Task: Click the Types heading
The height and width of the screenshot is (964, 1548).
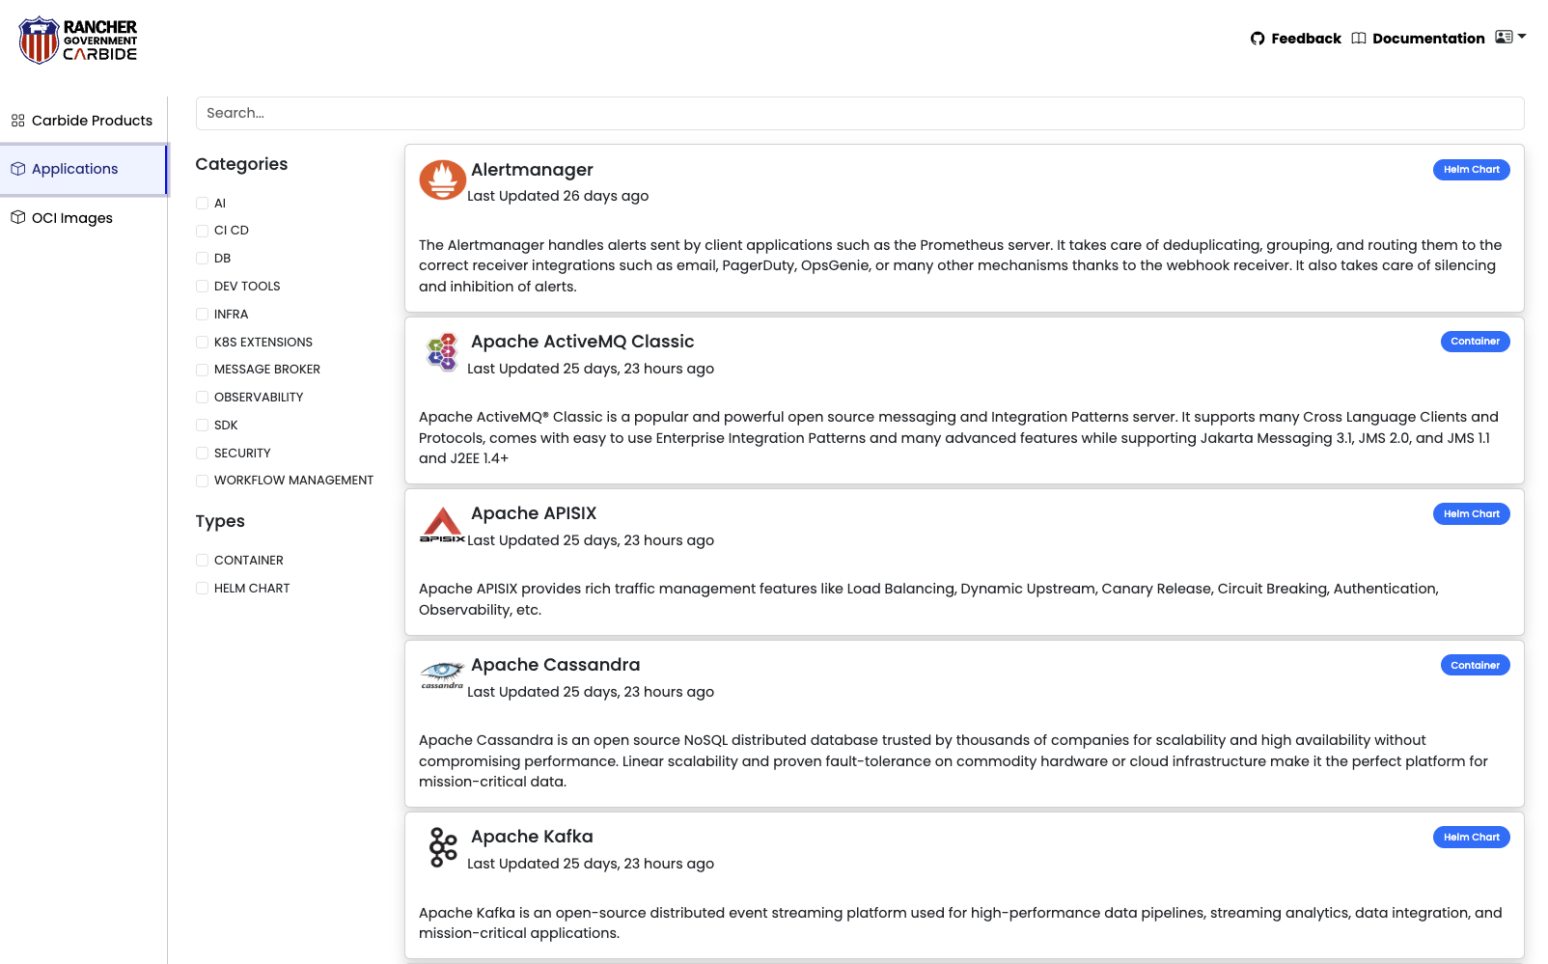Action: [x=220, y=521]
